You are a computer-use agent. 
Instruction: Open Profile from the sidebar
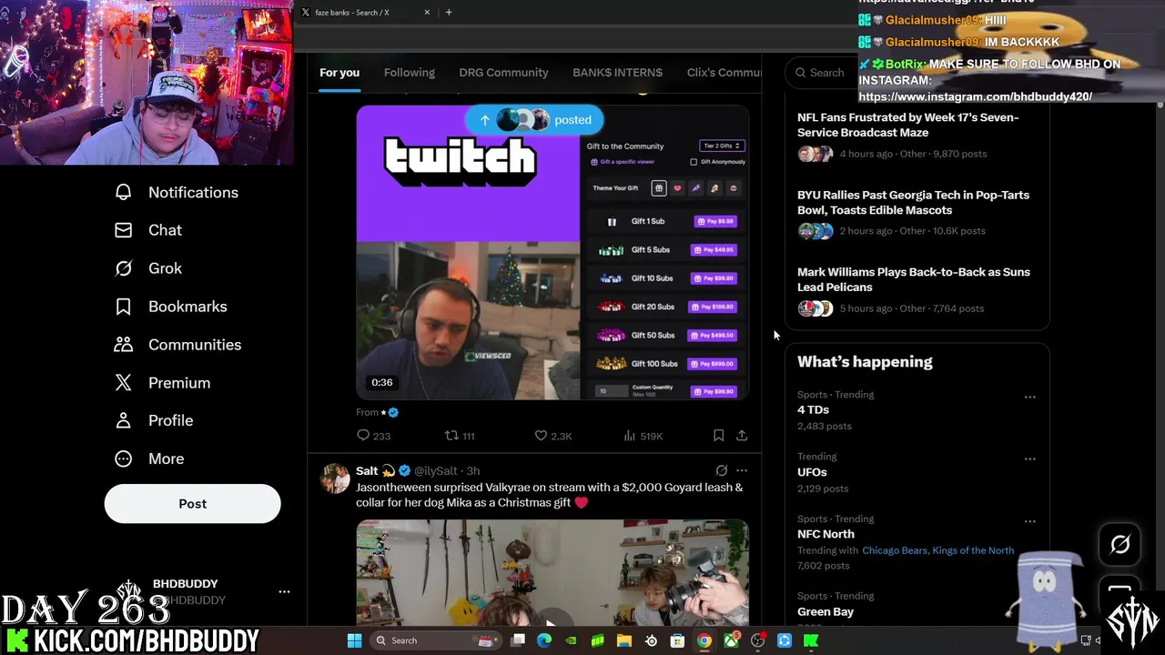(154, 420)
